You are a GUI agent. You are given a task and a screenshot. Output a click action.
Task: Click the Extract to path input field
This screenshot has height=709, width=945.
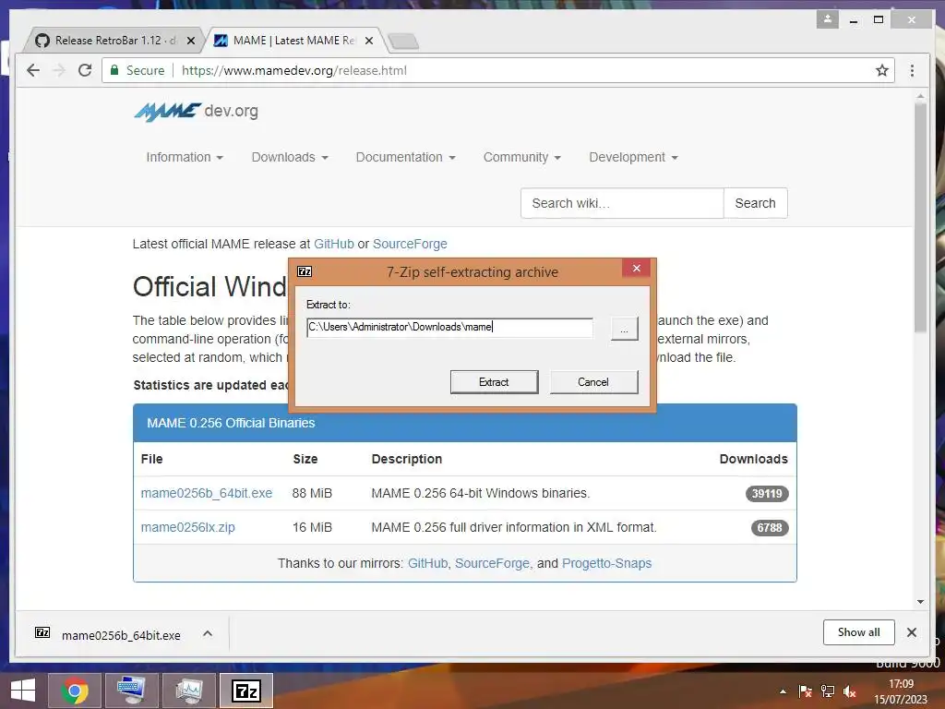(449, 328)
